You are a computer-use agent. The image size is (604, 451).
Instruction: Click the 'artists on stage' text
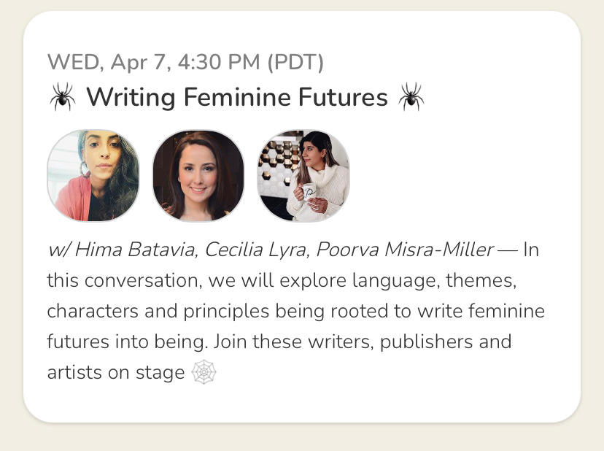pyautogui.click(x=116, y=373)
